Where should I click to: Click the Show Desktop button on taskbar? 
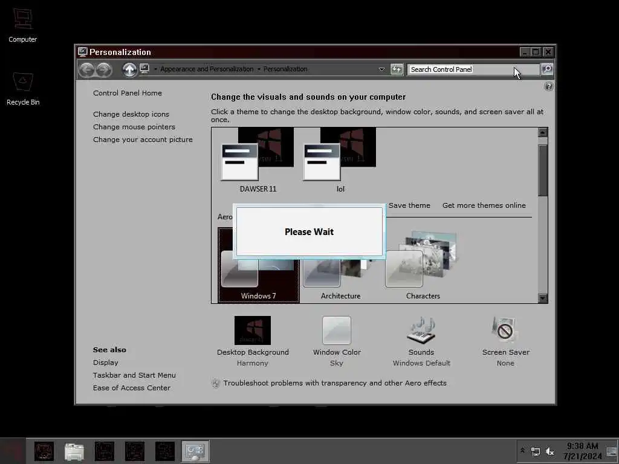(x=612, y=451)
